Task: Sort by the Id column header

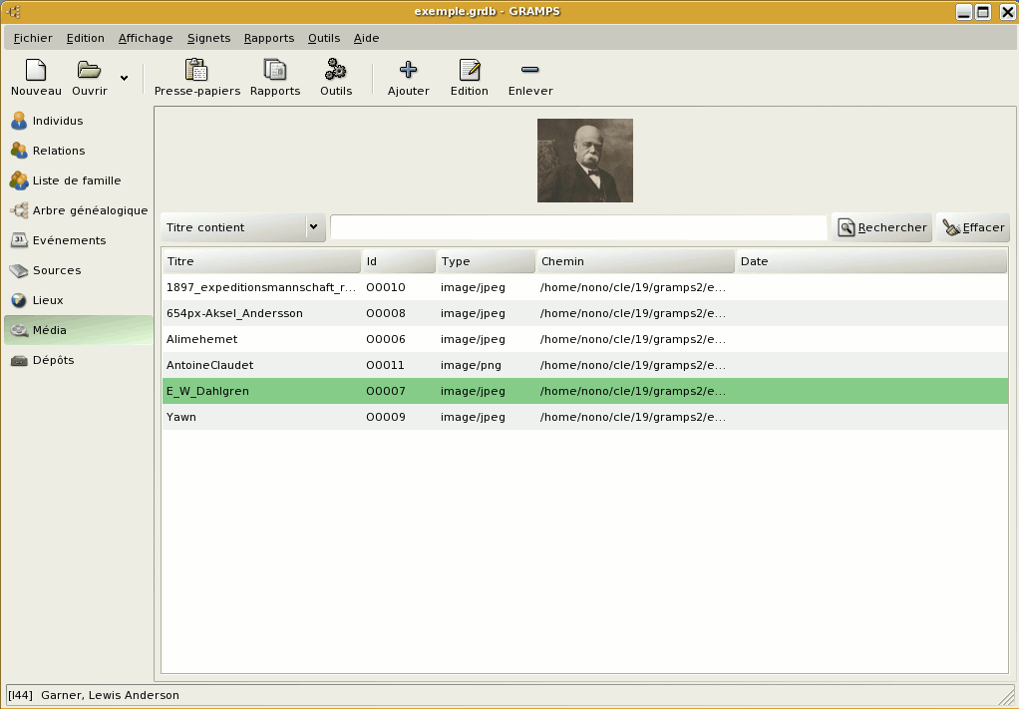Action: [399, 261]
